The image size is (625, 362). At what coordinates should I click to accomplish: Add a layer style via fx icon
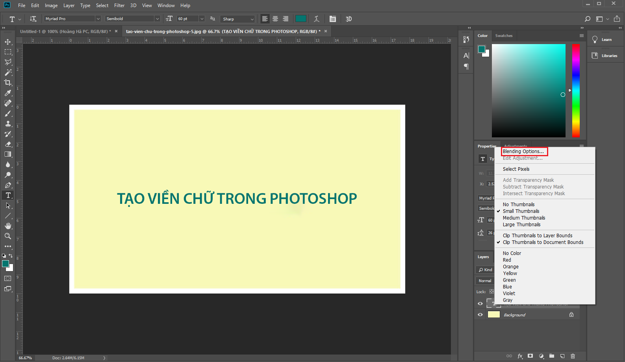click(520, 356)
